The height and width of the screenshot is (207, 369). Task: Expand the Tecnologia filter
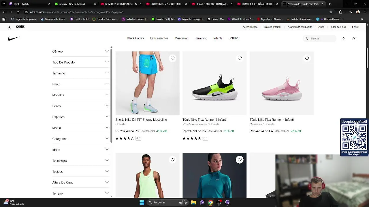[x=80, y=160]
